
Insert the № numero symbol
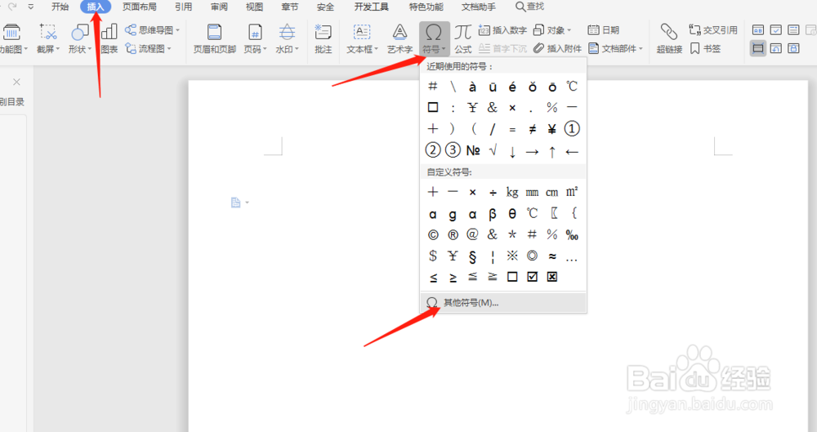(472, 150)
